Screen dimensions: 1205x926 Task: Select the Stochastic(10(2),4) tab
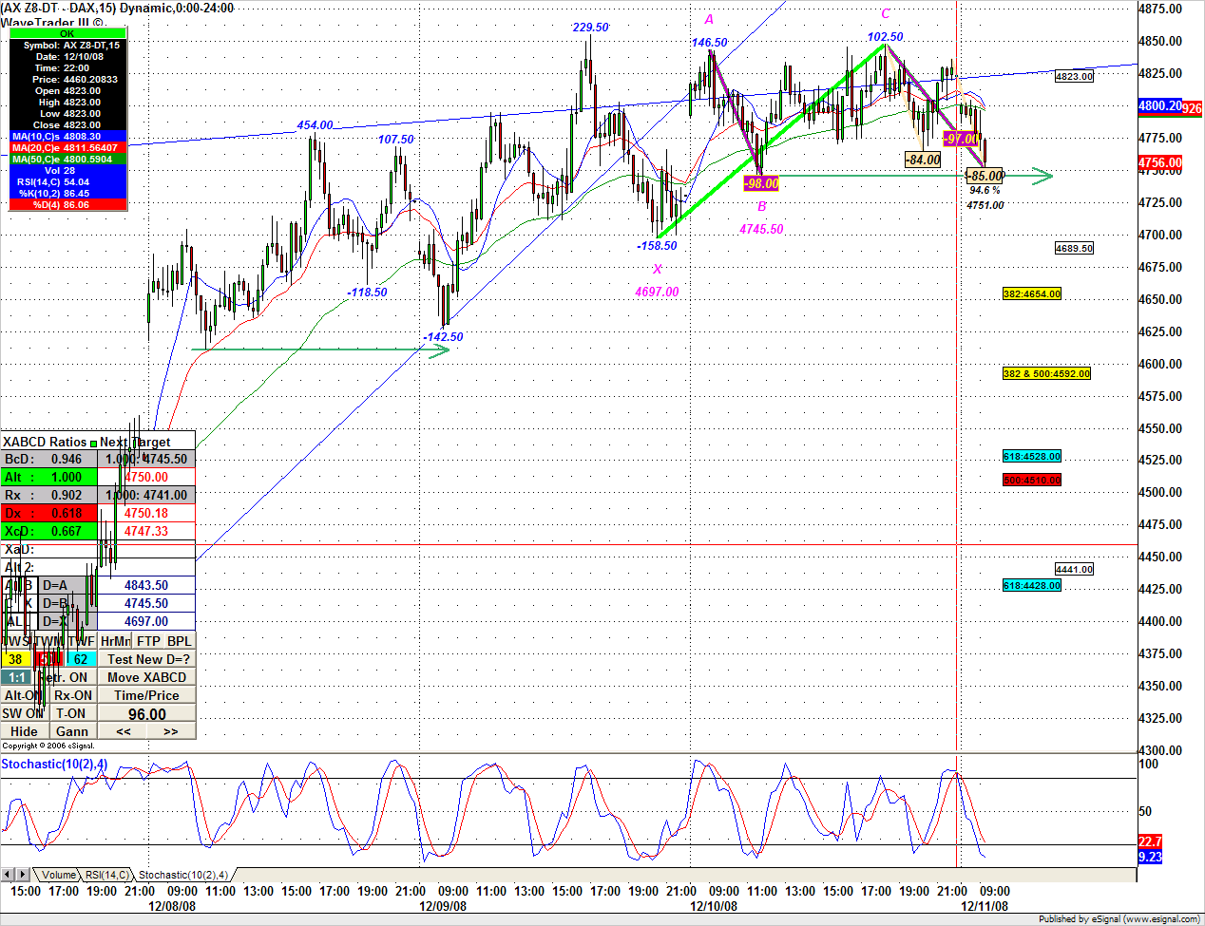pos(183,875)
